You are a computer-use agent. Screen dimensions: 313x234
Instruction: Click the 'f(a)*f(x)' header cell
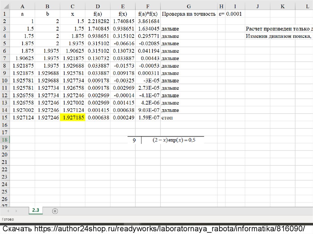point(148,14)
